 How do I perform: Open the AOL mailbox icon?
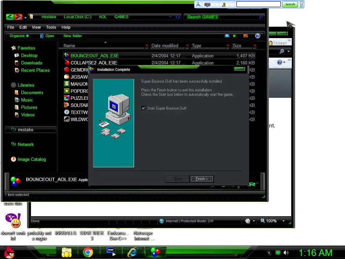tap(207, 4)
